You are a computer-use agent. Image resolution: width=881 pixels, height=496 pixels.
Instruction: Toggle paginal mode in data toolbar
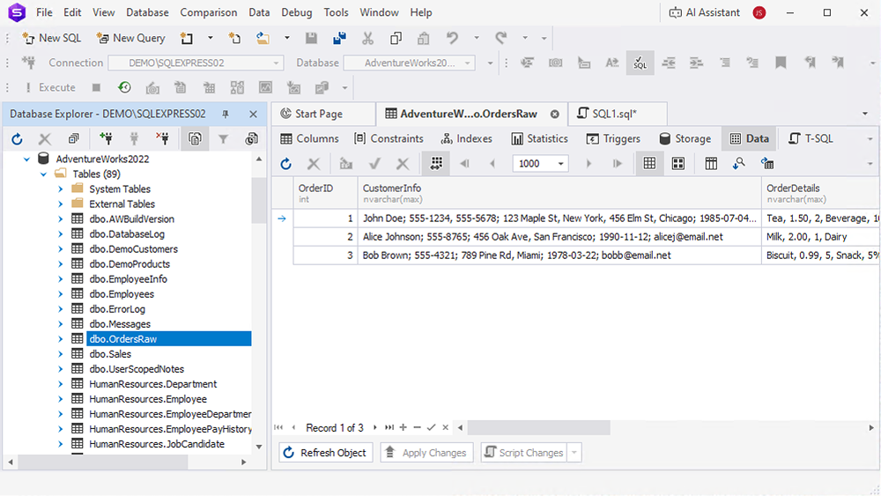coord(434,164)
